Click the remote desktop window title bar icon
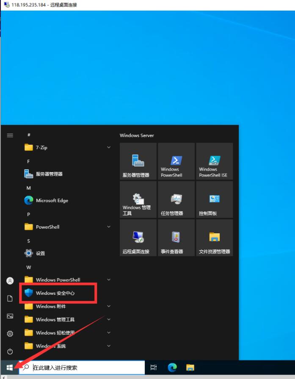 point(6,5)
